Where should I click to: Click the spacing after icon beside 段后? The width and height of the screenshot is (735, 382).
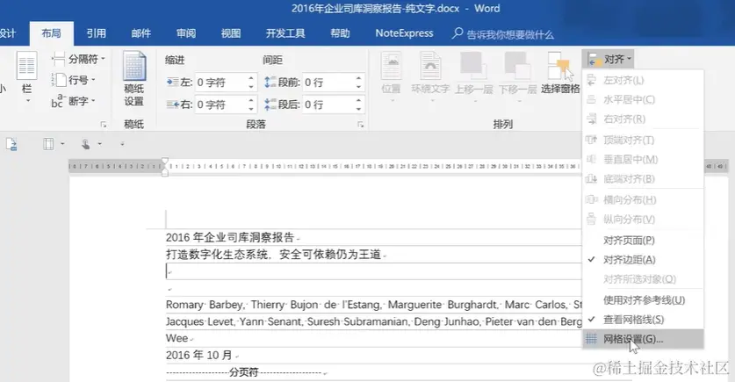coord(270,104)
